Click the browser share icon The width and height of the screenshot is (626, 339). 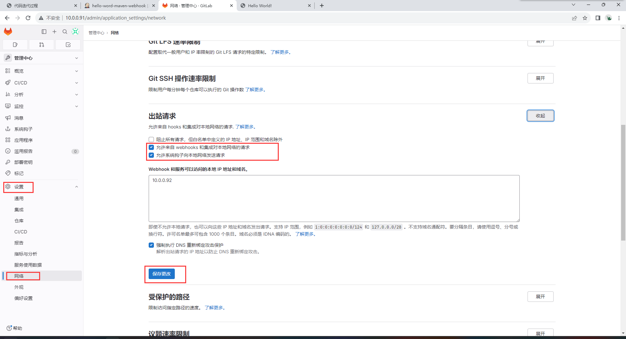(574, 18)
